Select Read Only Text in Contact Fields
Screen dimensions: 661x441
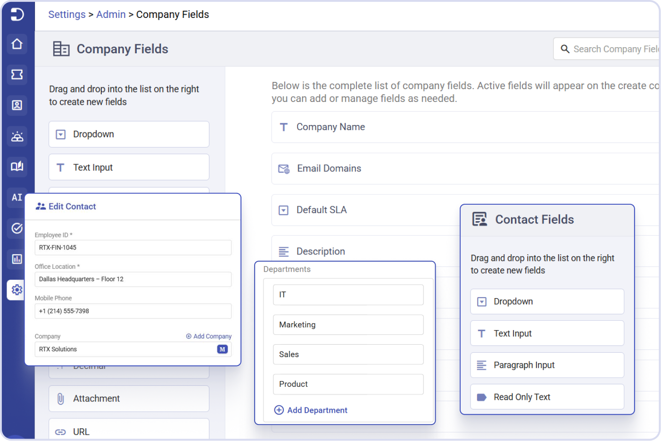tap(547, 397)
